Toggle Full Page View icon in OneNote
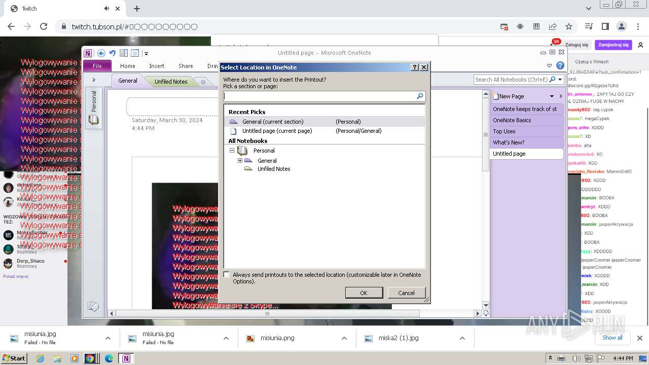 coord(135,53)
